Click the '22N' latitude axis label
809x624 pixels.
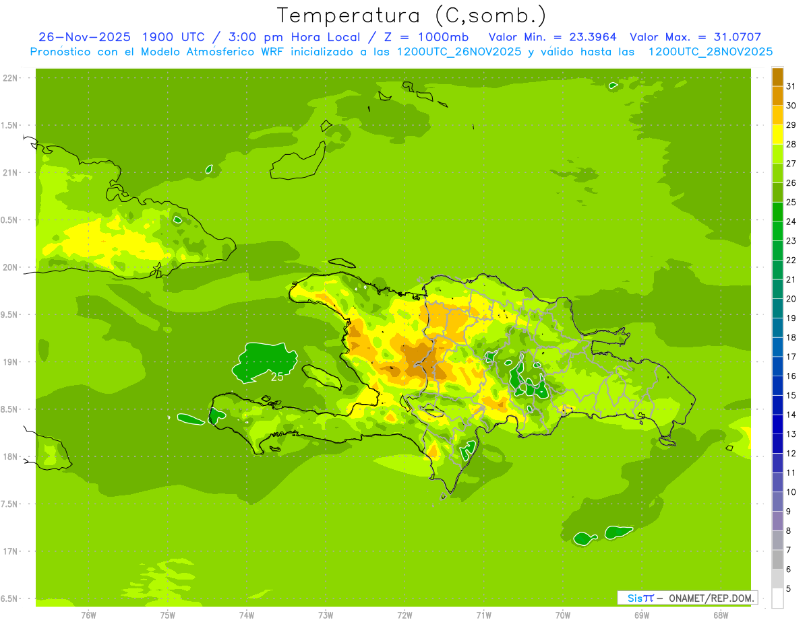(x=11, y=78)
